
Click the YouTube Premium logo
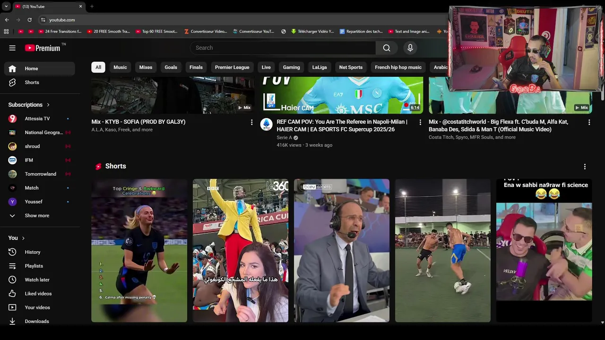pyautogui.click(x=43, y=48)
